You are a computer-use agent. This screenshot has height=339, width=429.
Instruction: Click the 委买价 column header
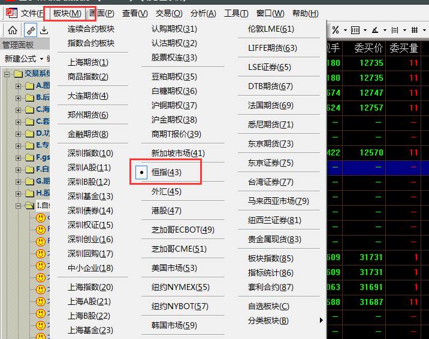(x=368, y=48)
